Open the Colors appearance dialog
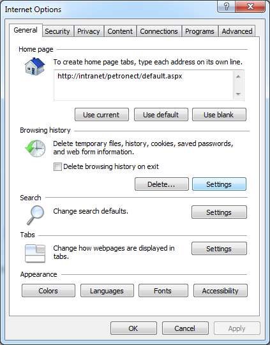The image size is (270, 345). click(x=49, y=291)
